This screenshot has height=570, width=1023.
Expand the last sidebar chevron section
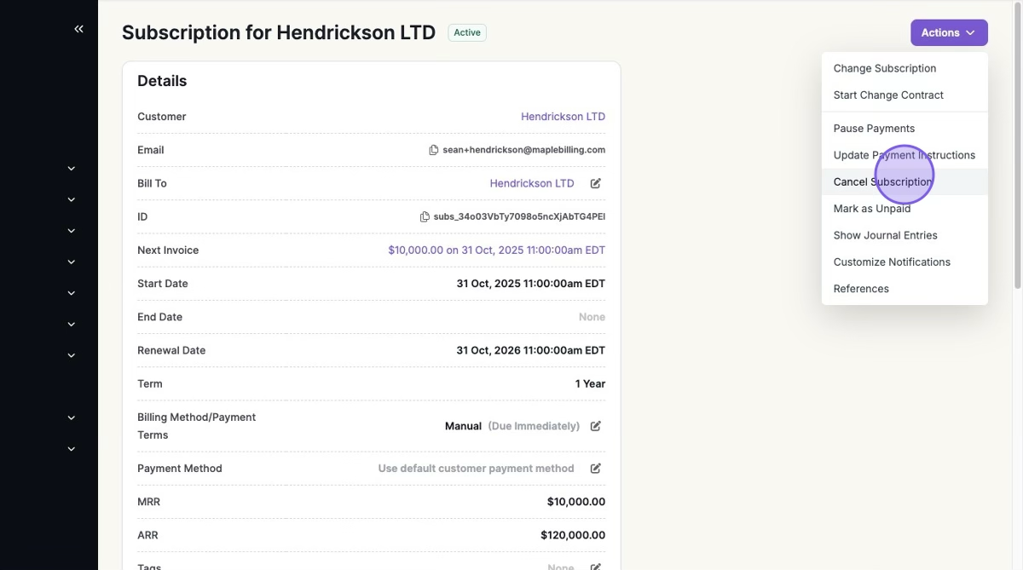click(72, 449)
